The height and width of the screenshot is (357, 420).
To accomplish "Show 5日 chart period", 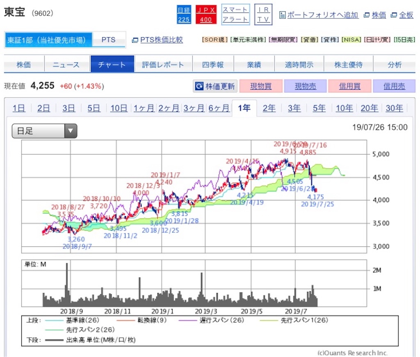I will [94, 108].
